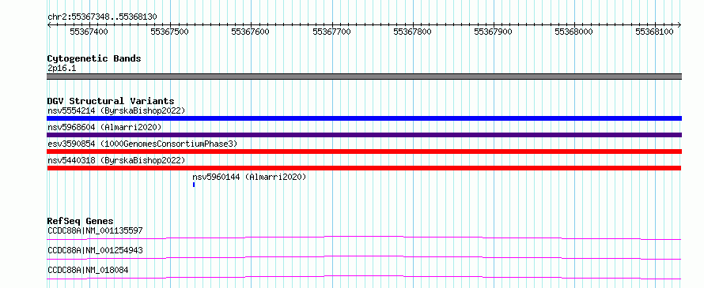Click the red esv3590854 variant bar
Image resolution: width=704 pixels, height=288 pixels.
coord(364,151)
